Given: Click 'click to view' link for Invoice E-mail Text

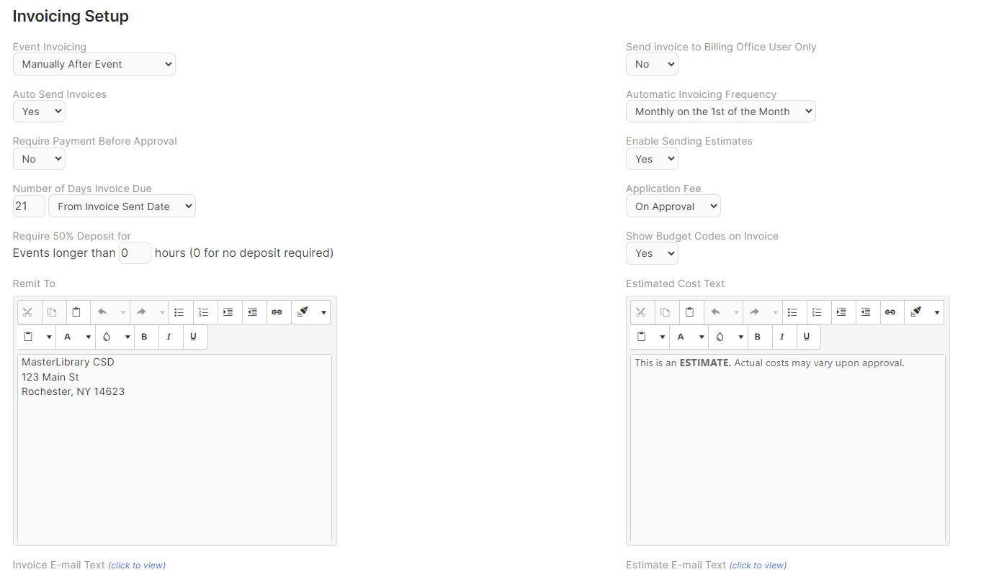Looking at the screenshot, I should 137,565.
